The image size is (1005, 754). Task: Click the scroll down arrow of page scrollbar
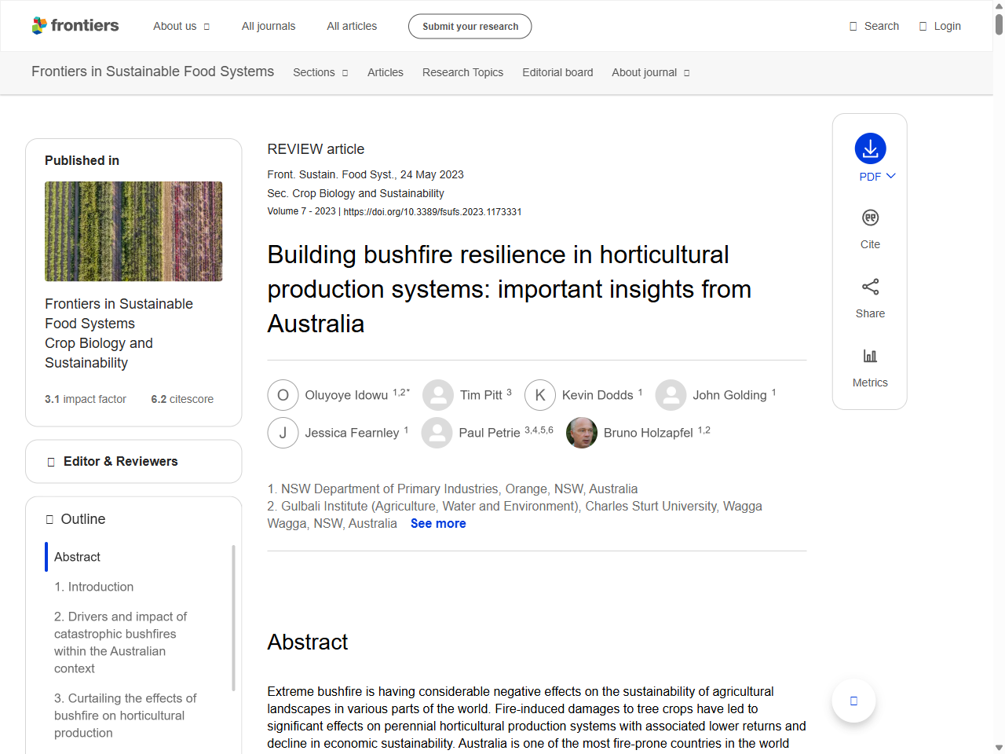999,748
